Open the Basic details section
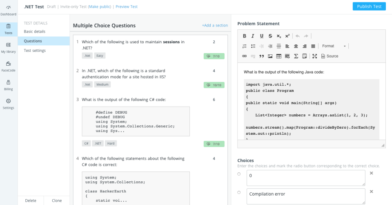Image resolution: width=392 pixels, height=205 pixels. 34,31
